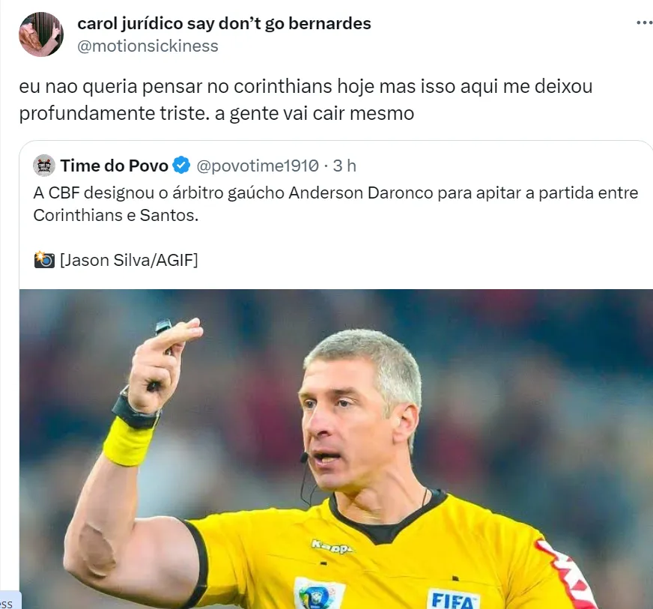Open the referee photo in quoted tweet
This screenshot has width=653, height=609.
[x=336, y=449]
